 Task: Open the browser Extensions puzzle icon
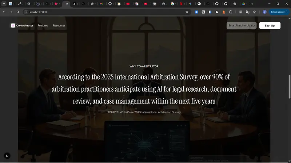pos(230,12)
